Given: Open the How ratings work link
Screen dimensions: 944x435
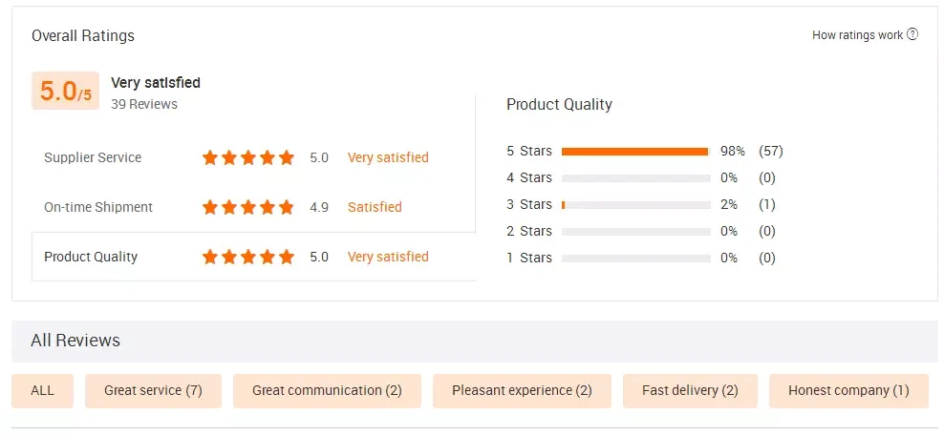Looking at the screenshot, I should pyautogui.click(x=857, y=35).
